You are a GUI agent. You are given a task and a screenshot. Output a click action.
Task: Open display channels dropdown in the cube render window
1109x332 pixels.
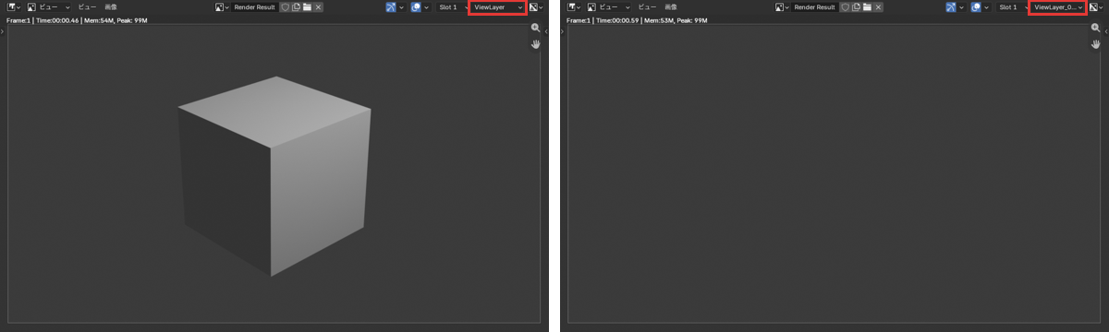coord(535,7)
